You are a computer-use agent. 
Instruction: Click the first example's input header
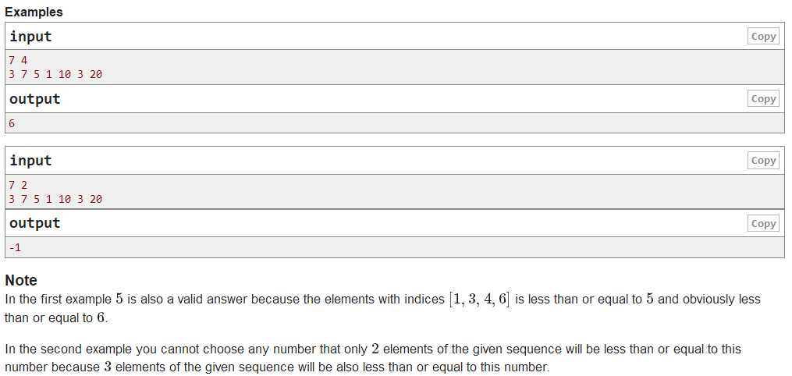click(30, 37)
